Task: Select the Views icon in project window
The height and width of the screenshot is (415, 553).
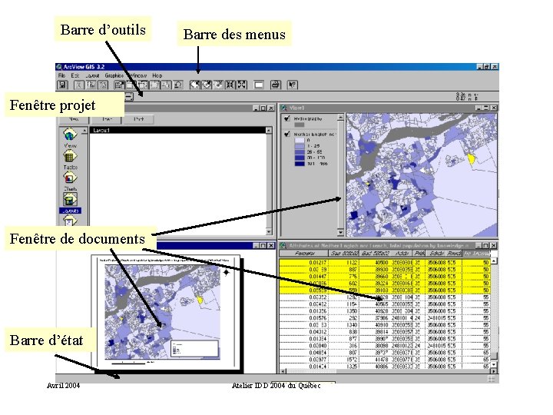Action: pos(70,134)
